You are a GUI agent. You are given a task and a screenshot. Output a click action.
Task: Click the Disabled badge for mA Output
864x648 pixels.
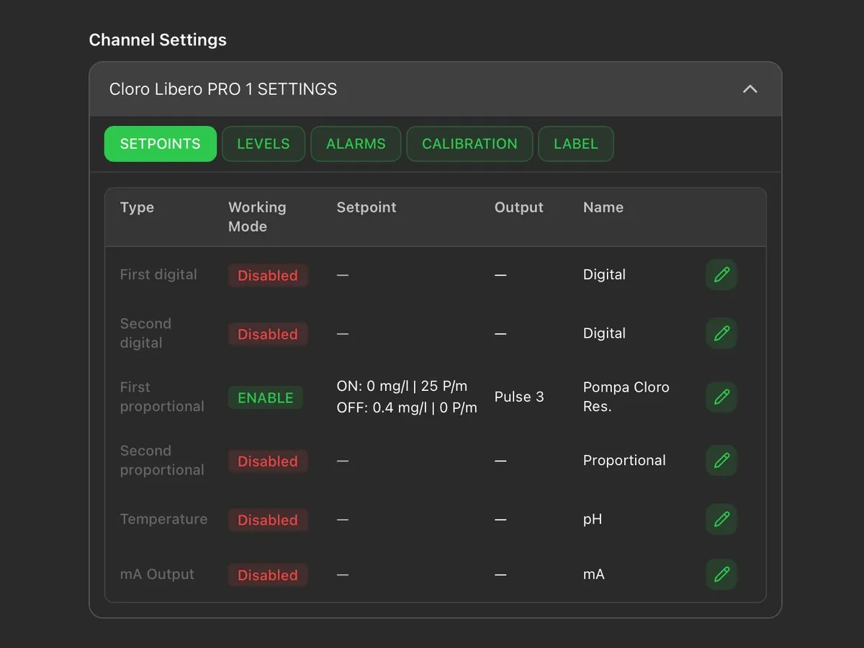pyautogui.click(x=268, y=575)
